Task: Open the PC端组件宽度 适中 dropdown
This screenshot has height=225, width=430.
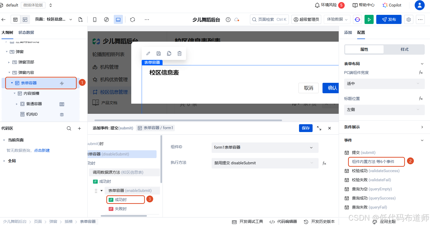Action: click(x=384, y=84)
